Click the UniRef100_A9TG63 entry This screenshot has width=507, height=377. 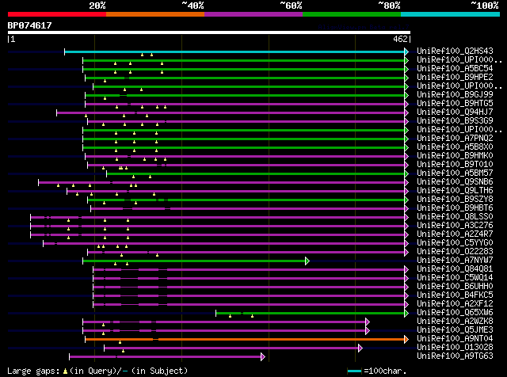455,356
